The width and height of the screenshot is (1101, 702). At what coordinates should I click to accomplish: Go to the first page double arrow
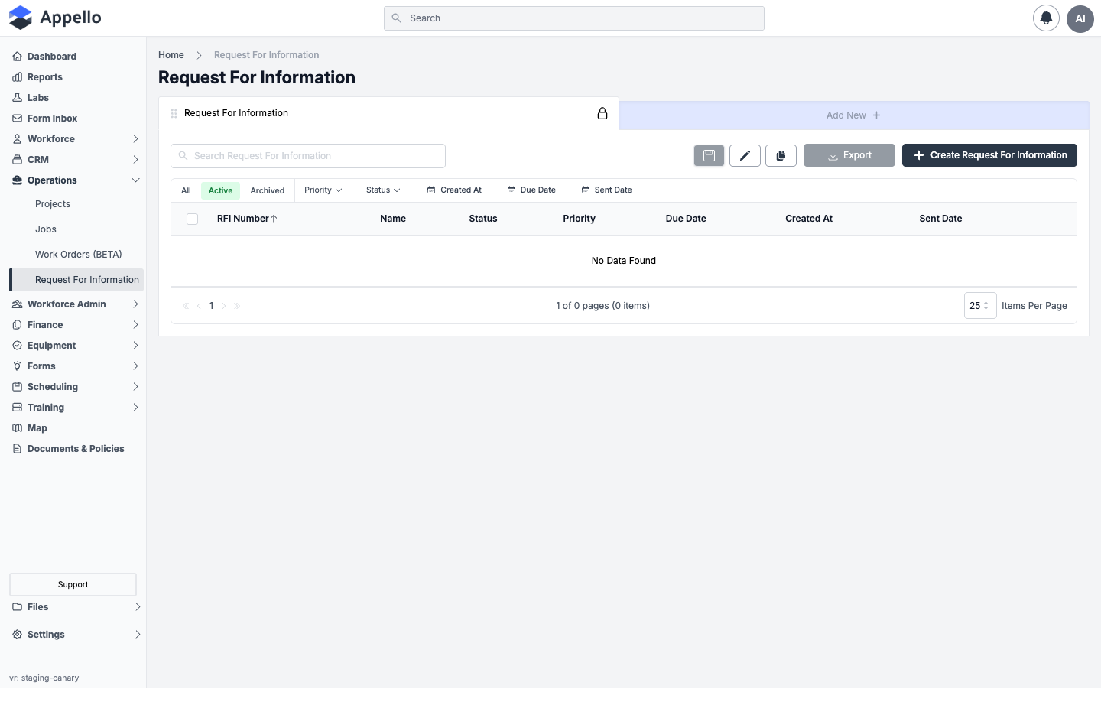pyautogui.click(x=186, y=306)
